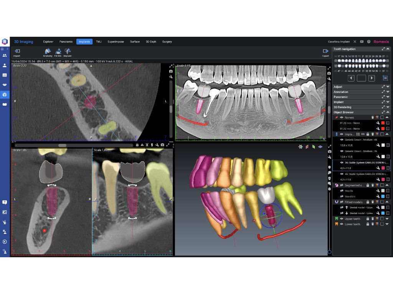
Task: Toggle the 3D icon in Tooth navigation
Action: tap(385, 78)
